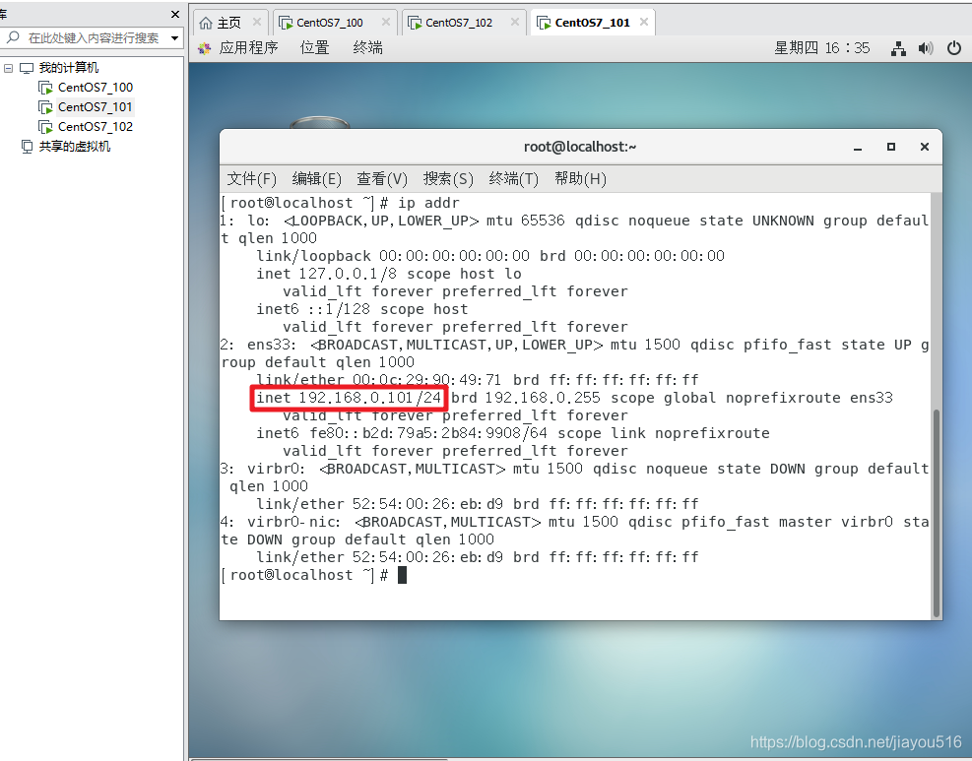
Task: Click the GNOME applications foot icon
Action: click(205, 48)
